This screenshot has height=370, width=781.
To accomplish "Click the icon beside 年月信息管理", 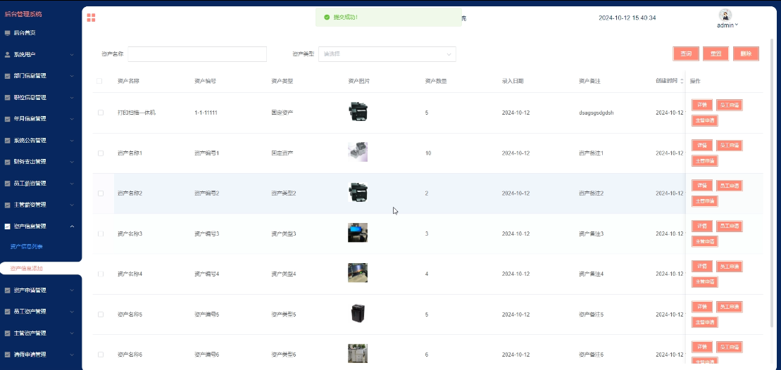I will 8,119.
